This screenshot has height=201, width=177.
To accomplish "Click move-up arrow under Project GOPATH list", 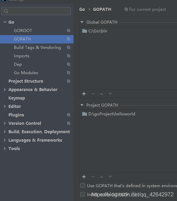I will coord(101,177).
